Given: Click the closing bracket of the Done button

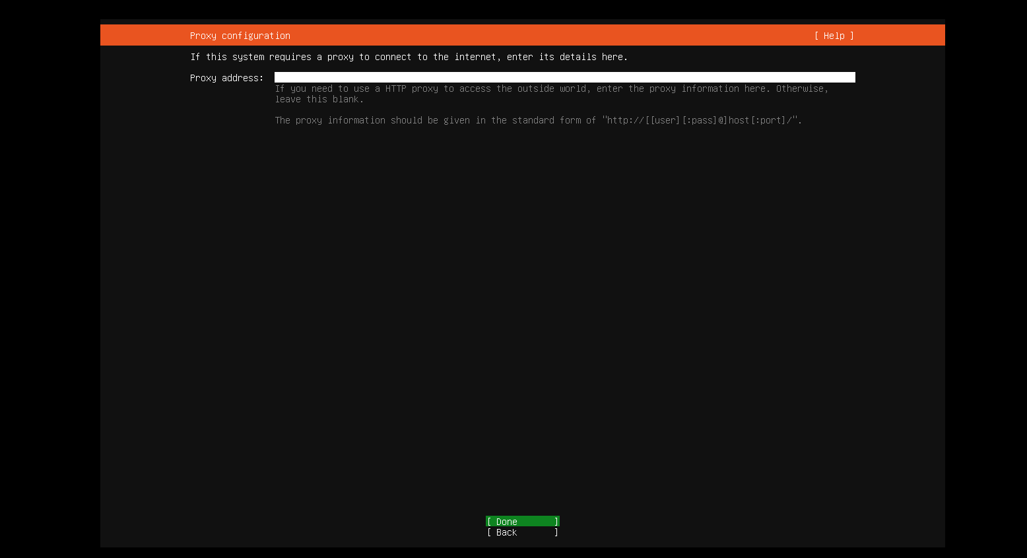Looking at the screenshot, I should (x=556, y=522).
